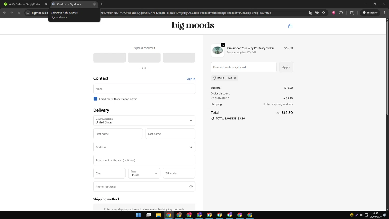
Task: Close the Verify Codes — SimplyCodes tab
Action: [46, 4]
